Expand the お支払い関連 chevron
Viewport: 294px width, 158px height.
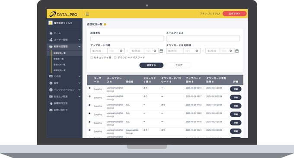click(80, 97)
